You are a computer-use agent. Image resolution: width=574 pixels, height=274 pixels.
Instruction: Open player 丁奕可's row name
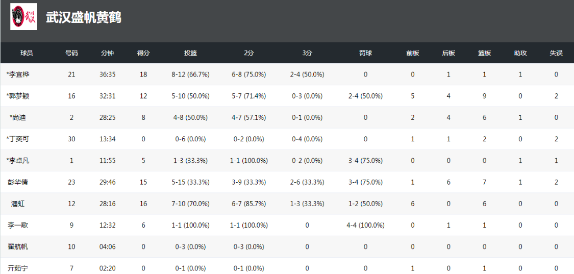(x=18, y=139)
